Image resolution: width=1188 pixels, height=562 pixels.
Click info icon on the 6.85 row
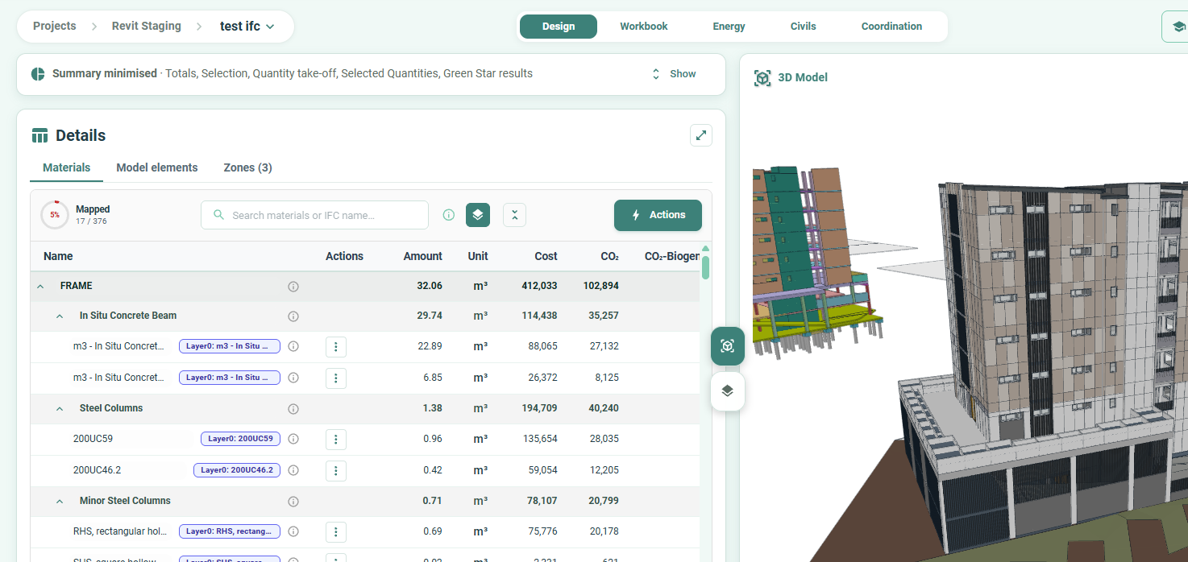tap(293, 378)
